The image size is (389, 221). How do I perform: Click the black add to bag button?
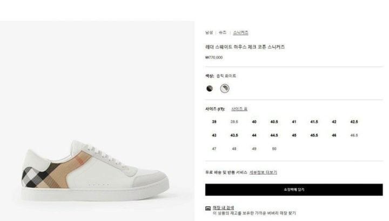pyautogui.click(x=294, y=190)
